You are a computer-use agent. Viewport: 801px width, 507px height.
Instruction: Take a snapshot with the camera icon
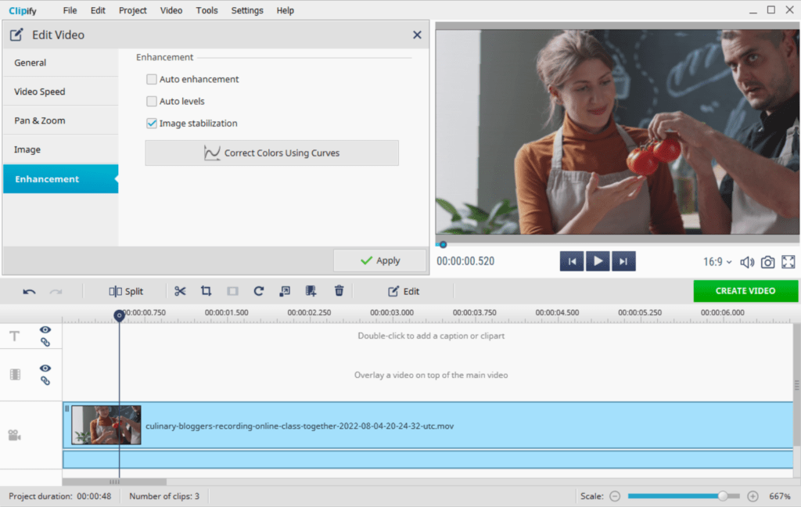[x=767, y=262]
